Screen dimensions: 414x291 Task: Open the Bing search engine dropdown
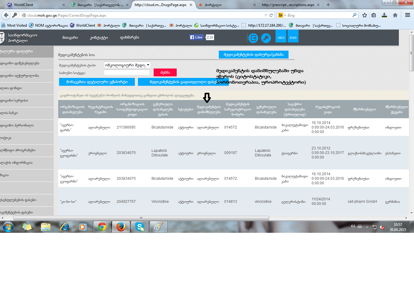point(282,15)
